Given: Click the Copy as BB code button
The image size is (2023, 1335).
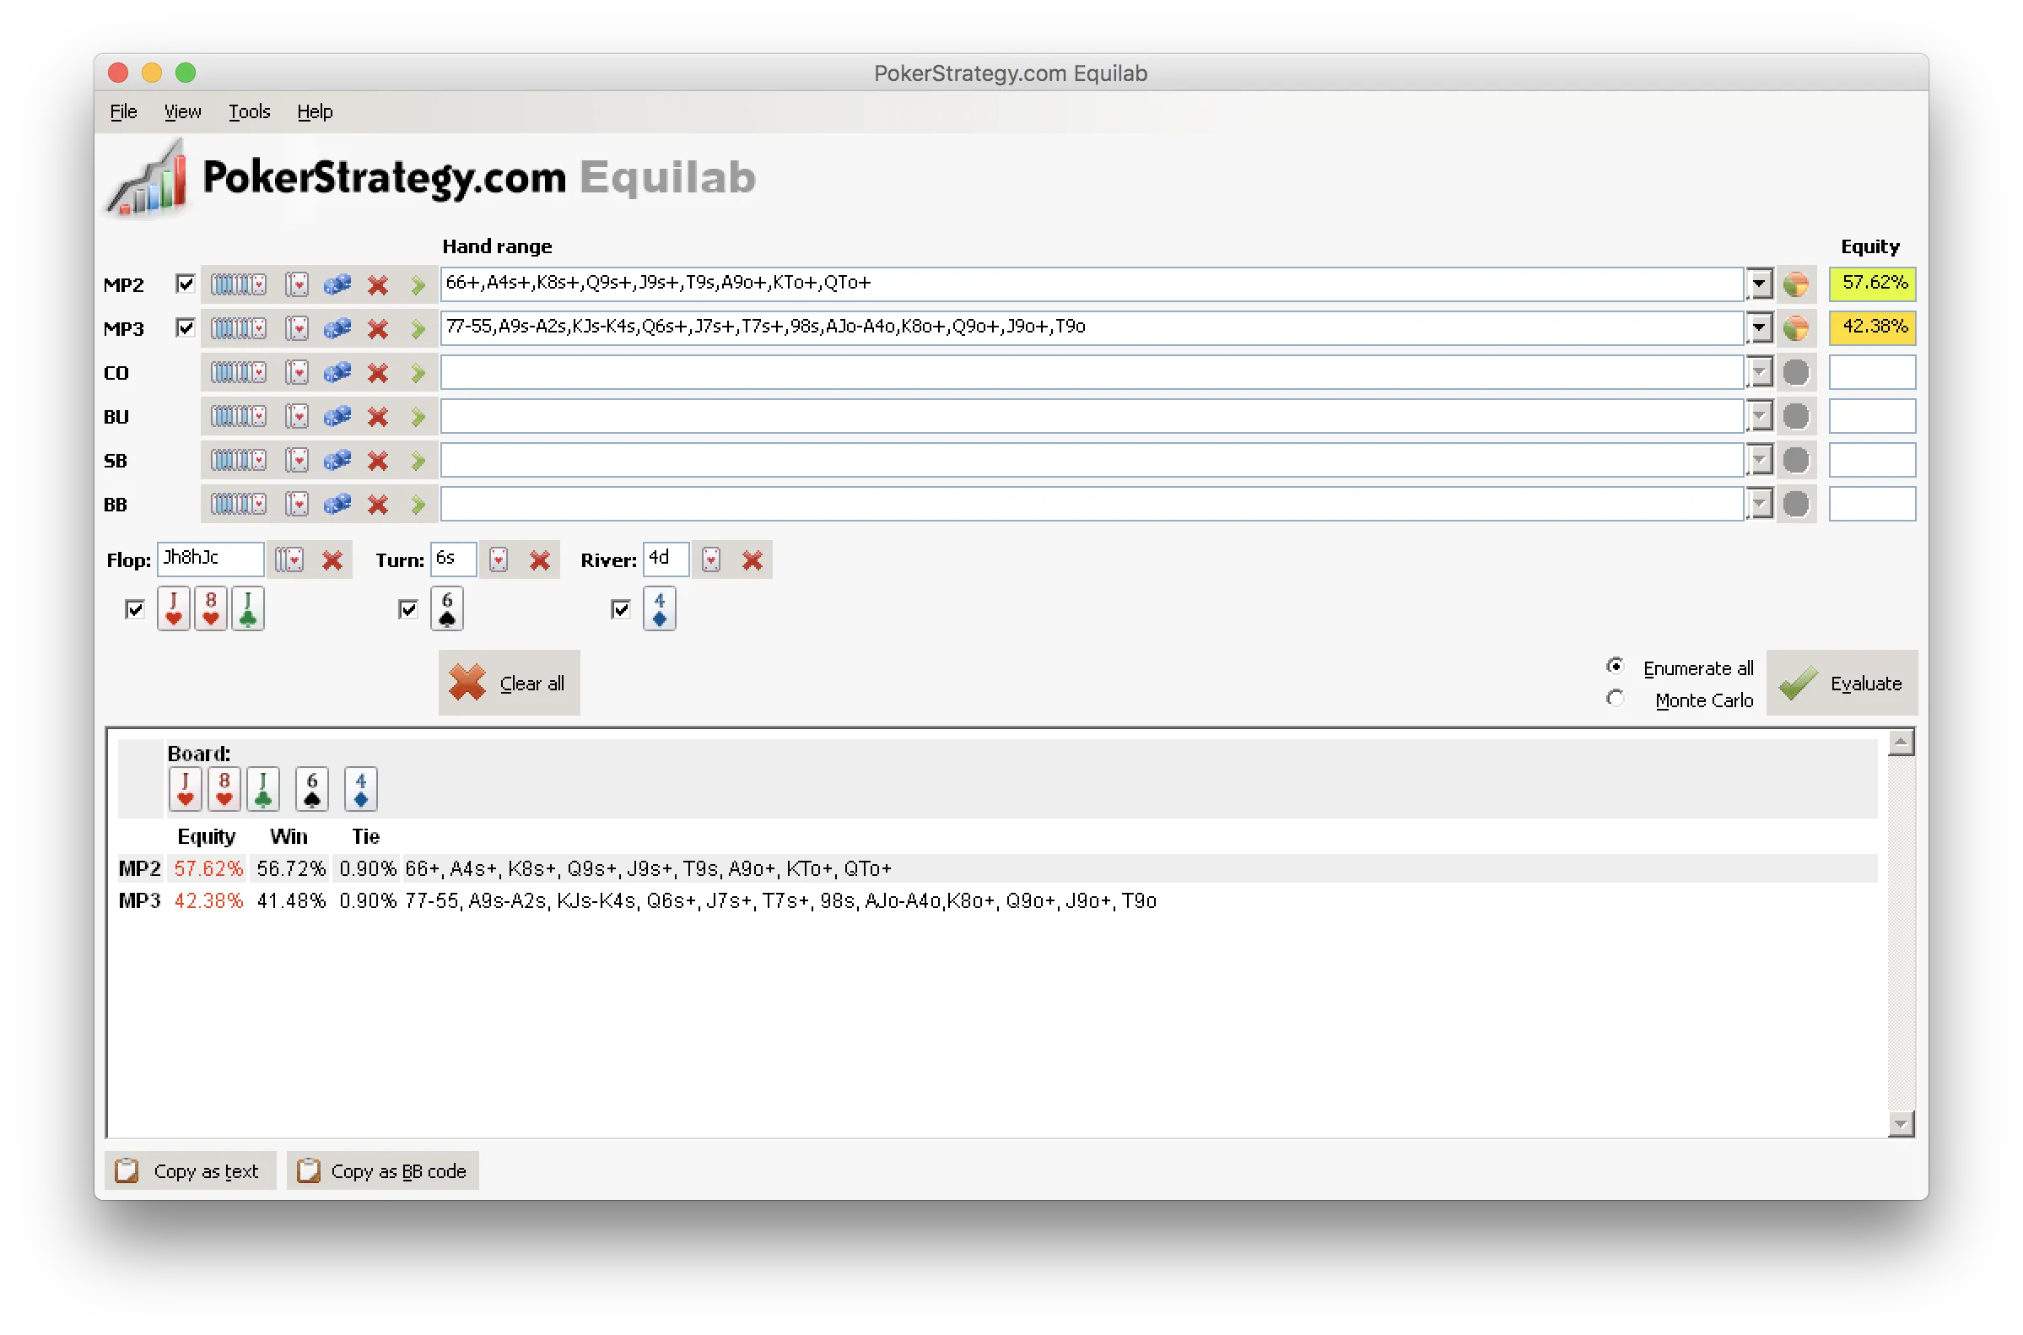Looking at the screenshot, I should pyautogui.click(x=382, y=1170).
